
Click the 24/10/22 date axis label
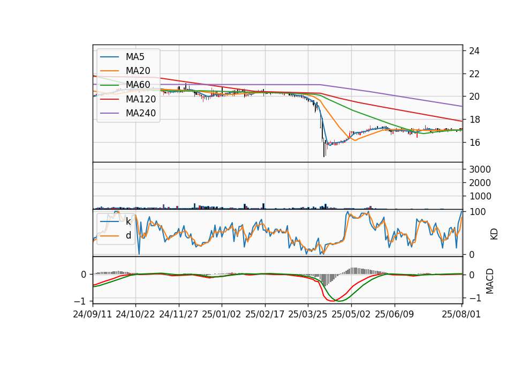click(135, 314)
